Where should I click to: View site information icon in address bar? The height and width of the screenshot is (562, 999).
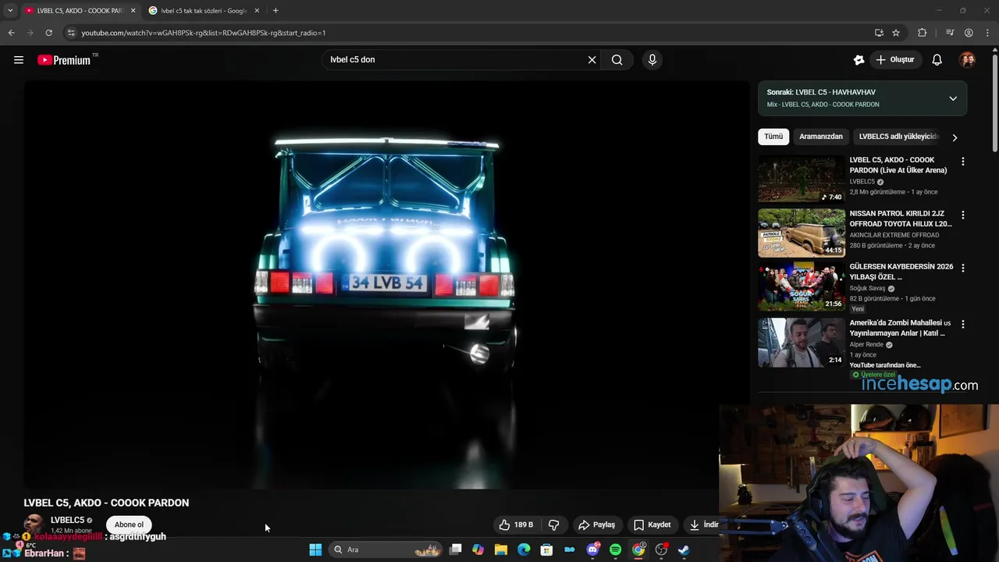tap(71, 33)
